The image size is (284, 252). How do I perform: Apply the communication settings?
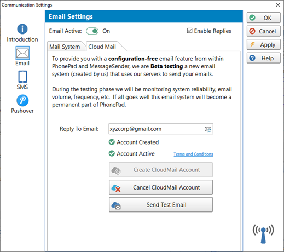[264, 45]
